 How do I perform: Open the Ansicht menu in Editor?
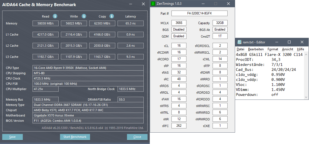[288, 49]
